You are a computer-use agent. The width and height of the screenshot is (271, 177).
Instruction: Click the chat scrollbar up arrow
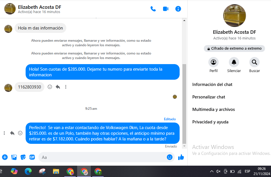[x=184, y=20]
